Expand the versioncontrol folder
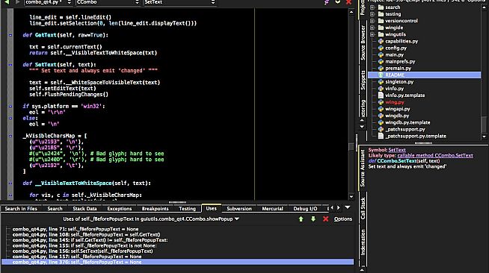489x273 pixels. point(372,21)
